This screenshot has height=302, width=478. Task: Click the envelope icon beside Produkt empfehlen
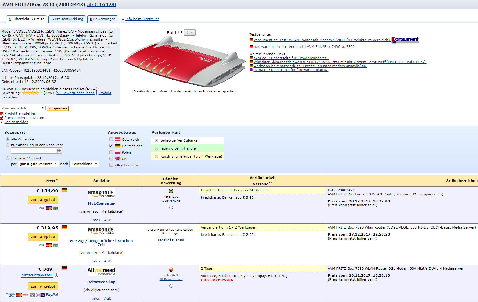(x=2, y=114)
